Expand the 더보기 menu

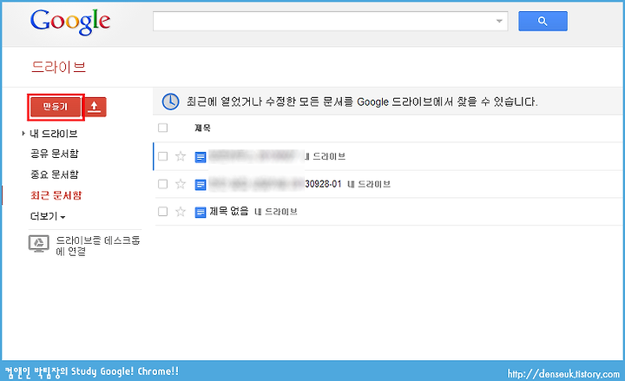(48, 216)
